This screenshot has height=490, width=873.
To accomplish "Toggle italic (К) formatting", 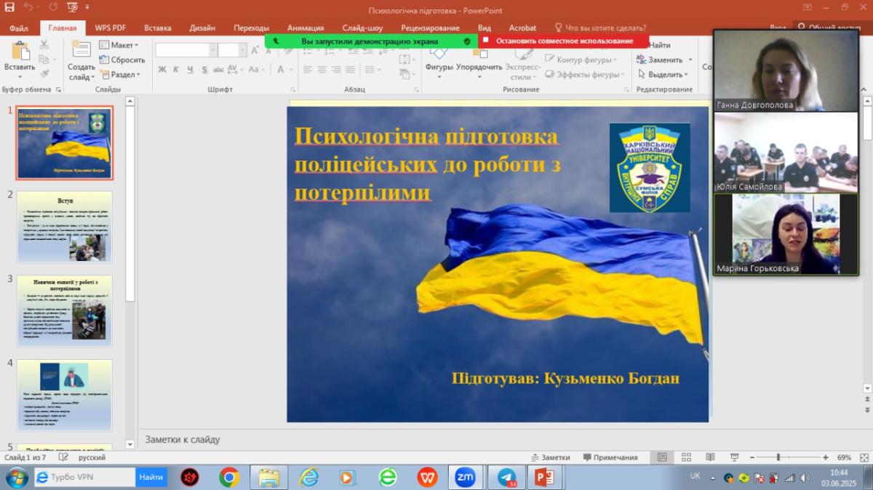I will pos(176,70).
